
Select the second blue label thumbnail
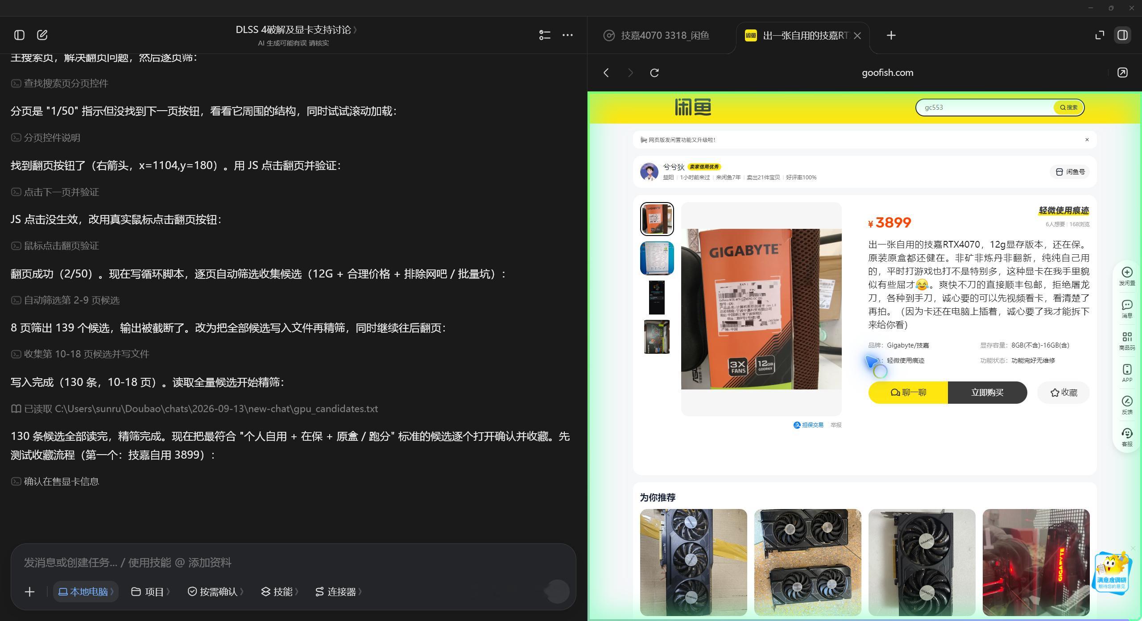(657, 258)
